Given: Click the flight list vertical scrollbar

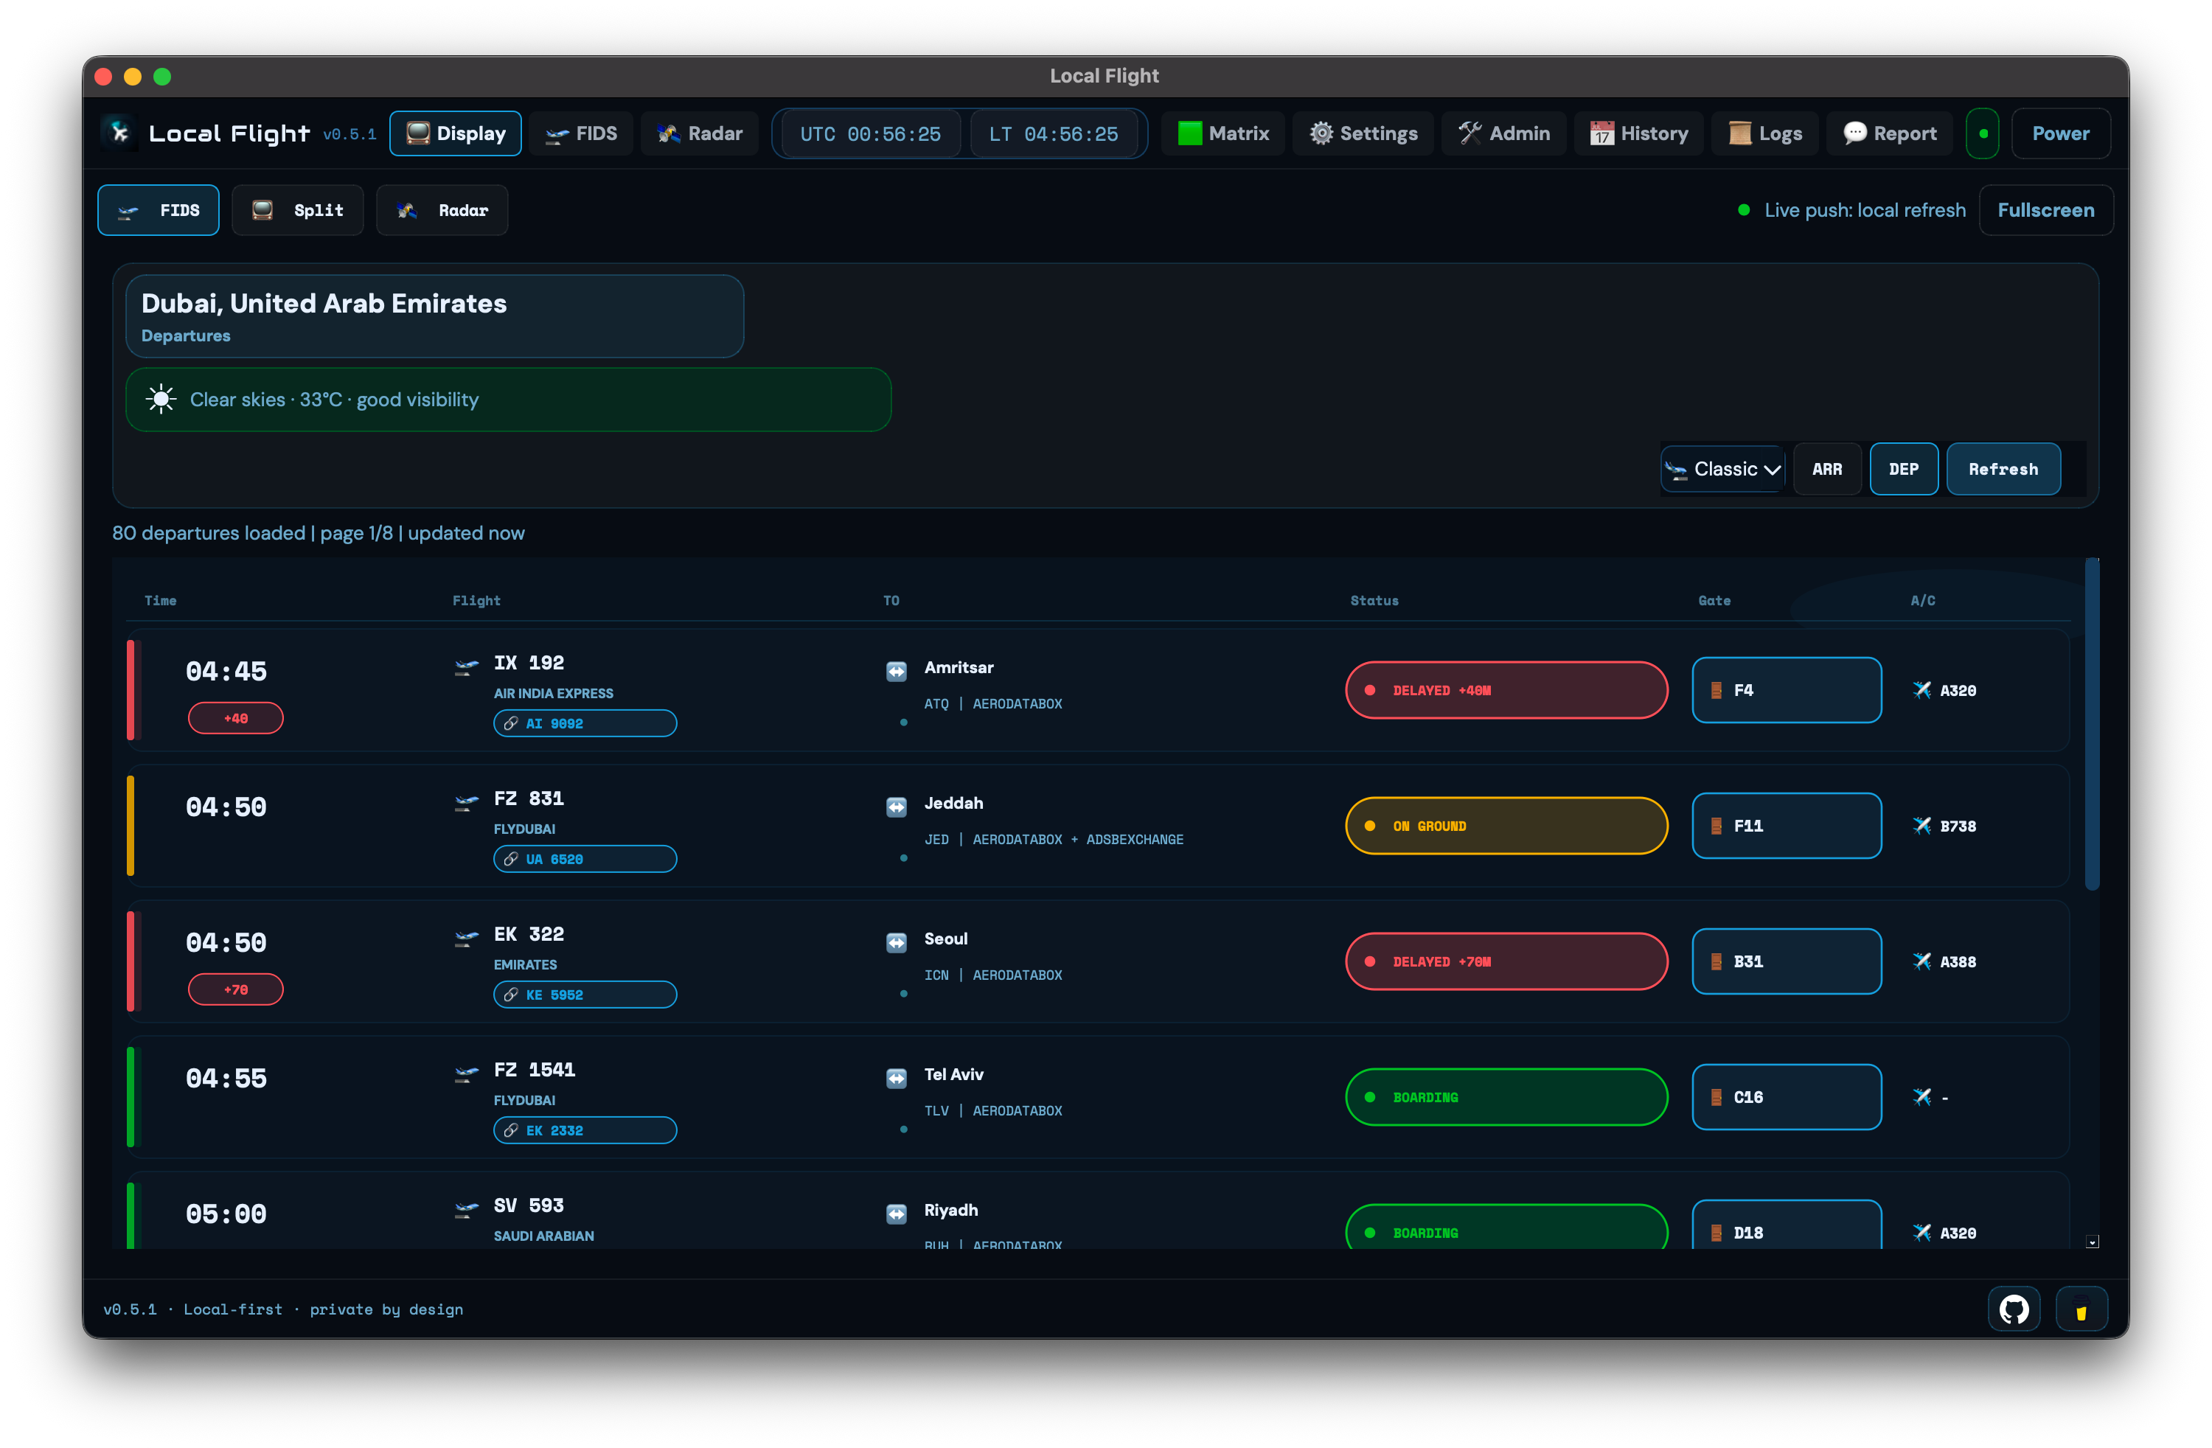Looking at the screenshot, I should click(2091, 725).
